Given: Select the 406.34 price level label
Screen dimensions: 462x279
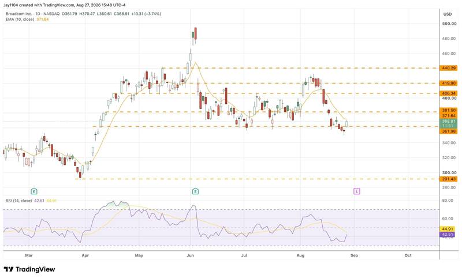Looking at the screenshot, I should (x=449, y=93).
